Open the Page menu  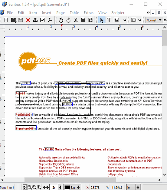[60, 13]
